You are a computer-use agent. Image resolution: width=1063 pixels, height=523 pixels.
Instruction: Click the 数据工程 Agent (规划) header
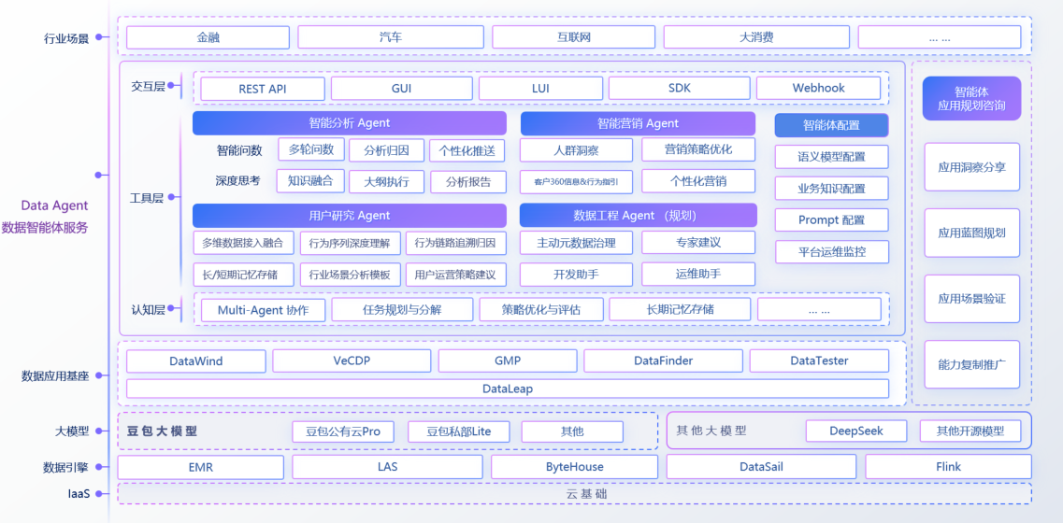click(638, 216)
